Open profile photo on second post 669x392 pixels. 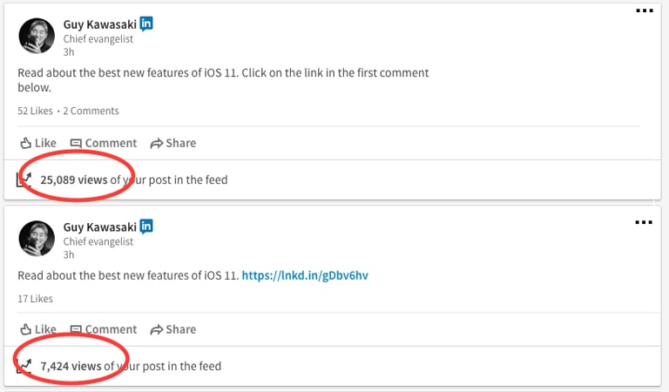(37, 239)
